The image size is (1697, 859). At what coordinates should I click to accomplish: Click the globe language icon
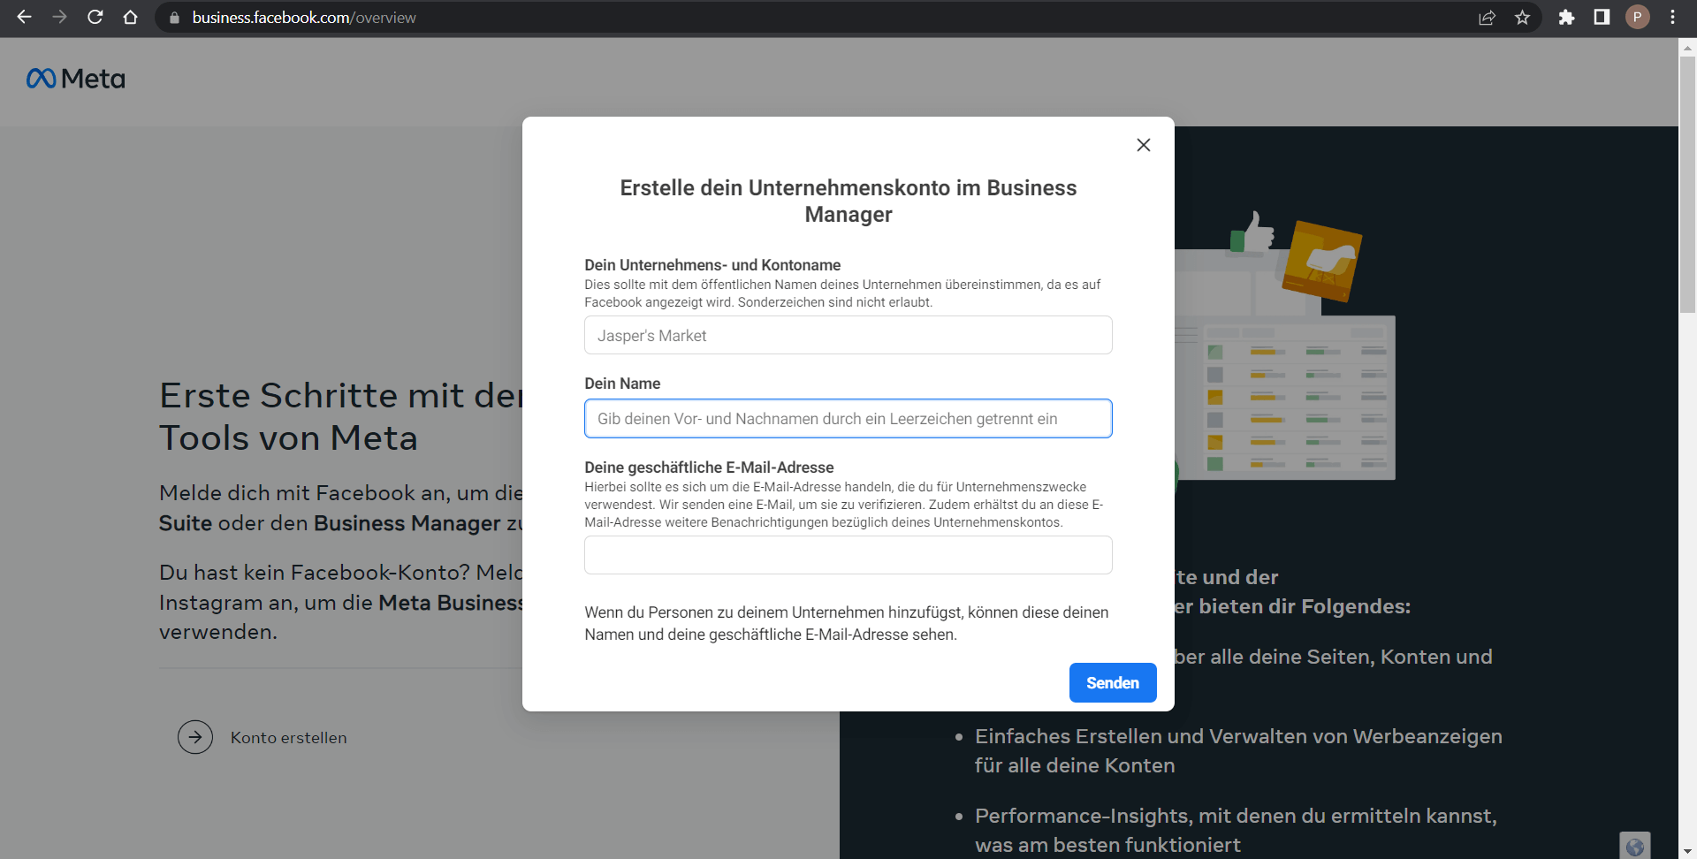point(1634,847)
